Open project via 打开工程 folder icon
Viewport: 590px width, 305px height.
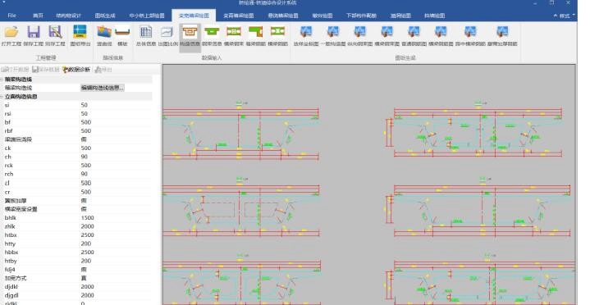(11, 36)
